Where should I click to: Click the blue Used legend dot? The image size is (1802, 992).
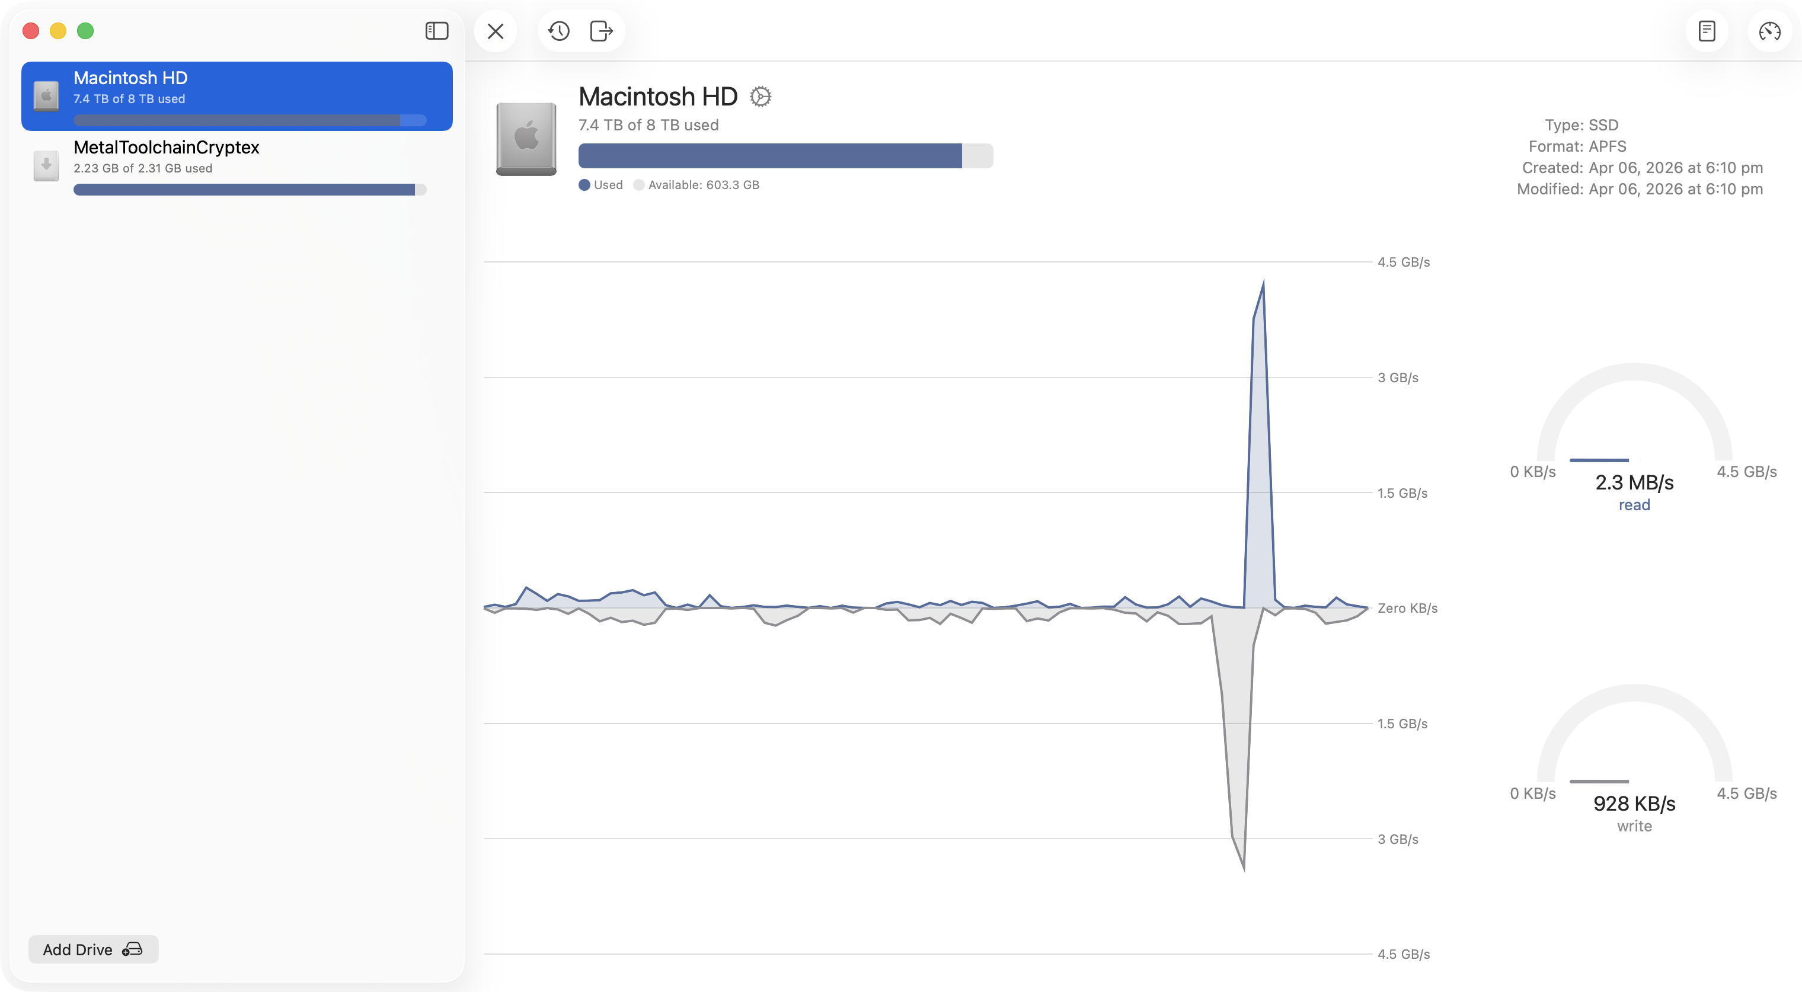(x=584, y=185)
